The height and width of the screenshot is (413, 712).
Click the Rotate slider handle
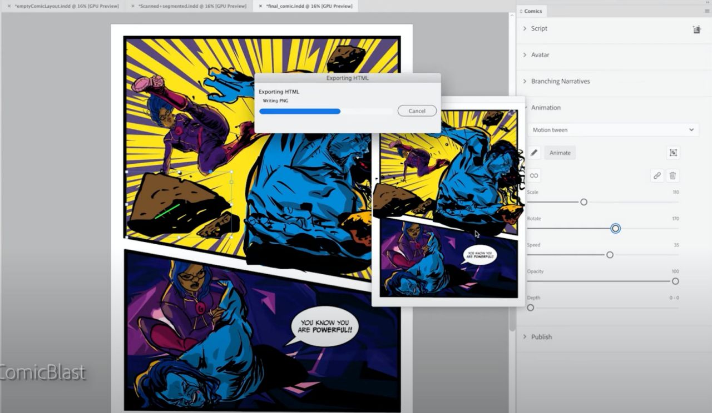615,229
